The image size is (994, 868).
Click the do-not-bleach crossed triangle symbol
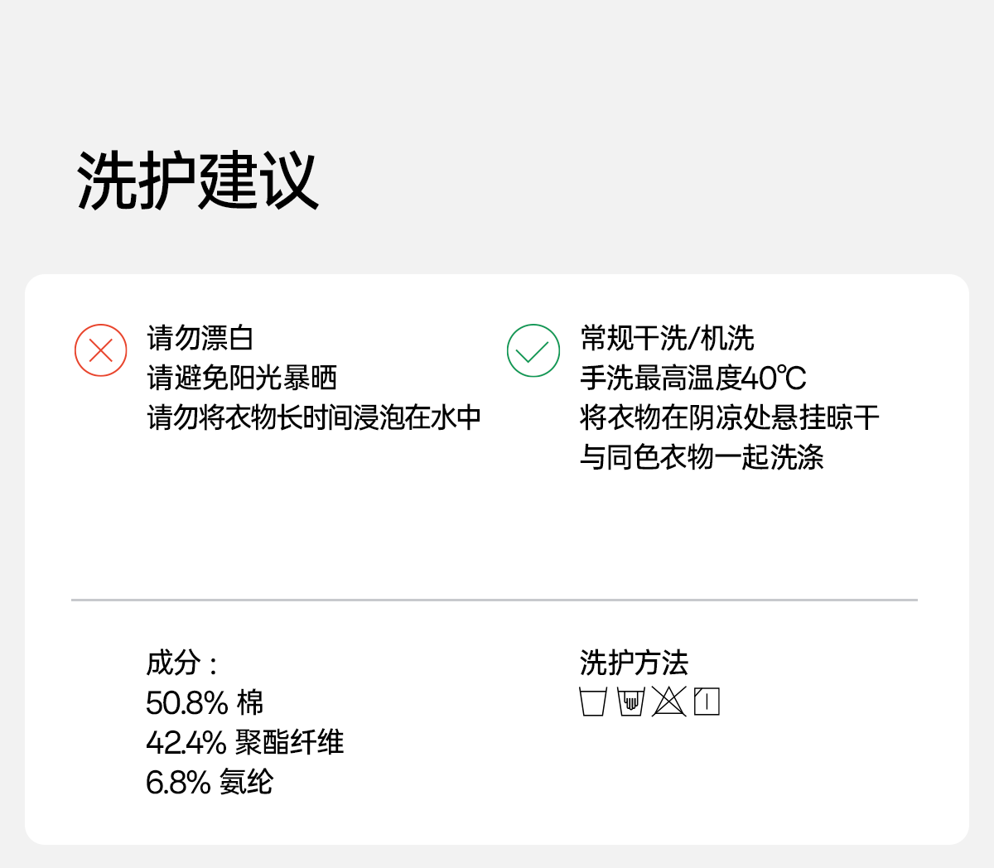669,702
